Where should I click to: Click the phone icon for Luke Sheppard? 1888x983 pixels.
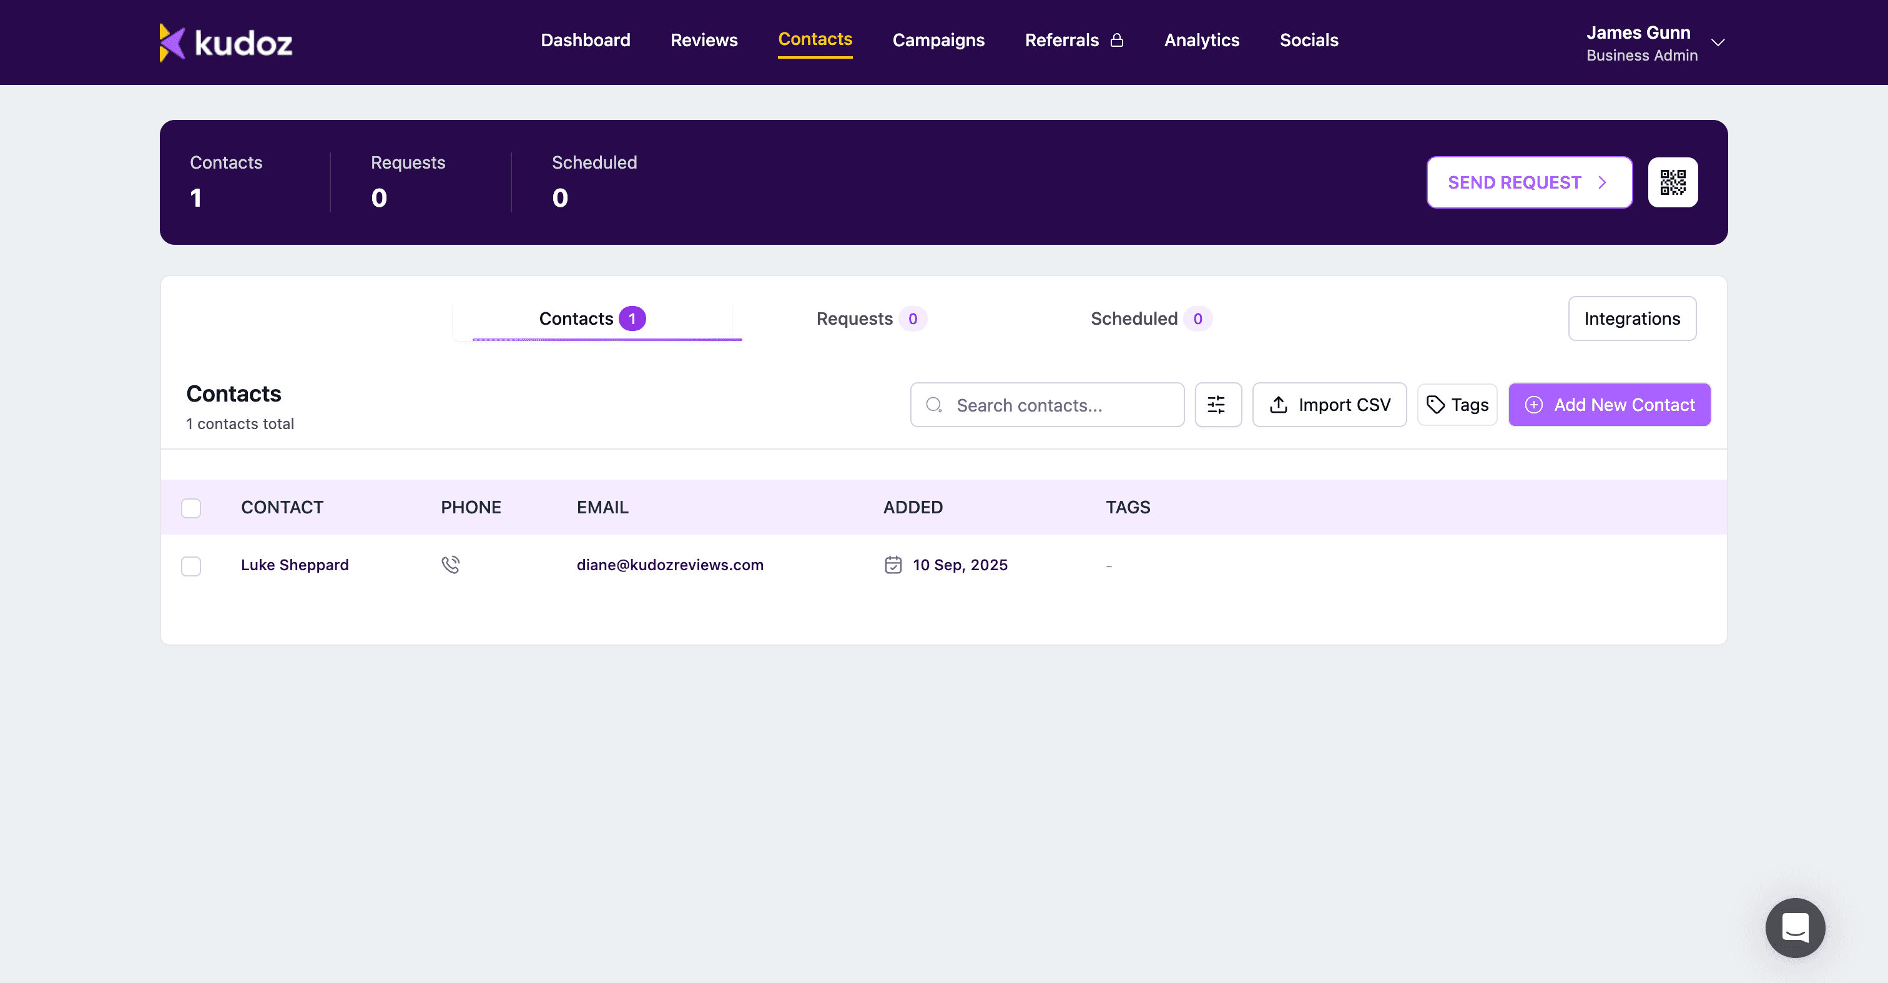click(451, 565)
